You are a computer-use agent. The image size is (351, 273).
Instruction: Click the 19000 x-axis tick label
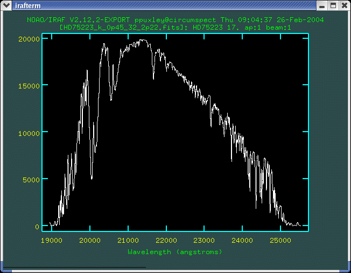tap(52, 241)
